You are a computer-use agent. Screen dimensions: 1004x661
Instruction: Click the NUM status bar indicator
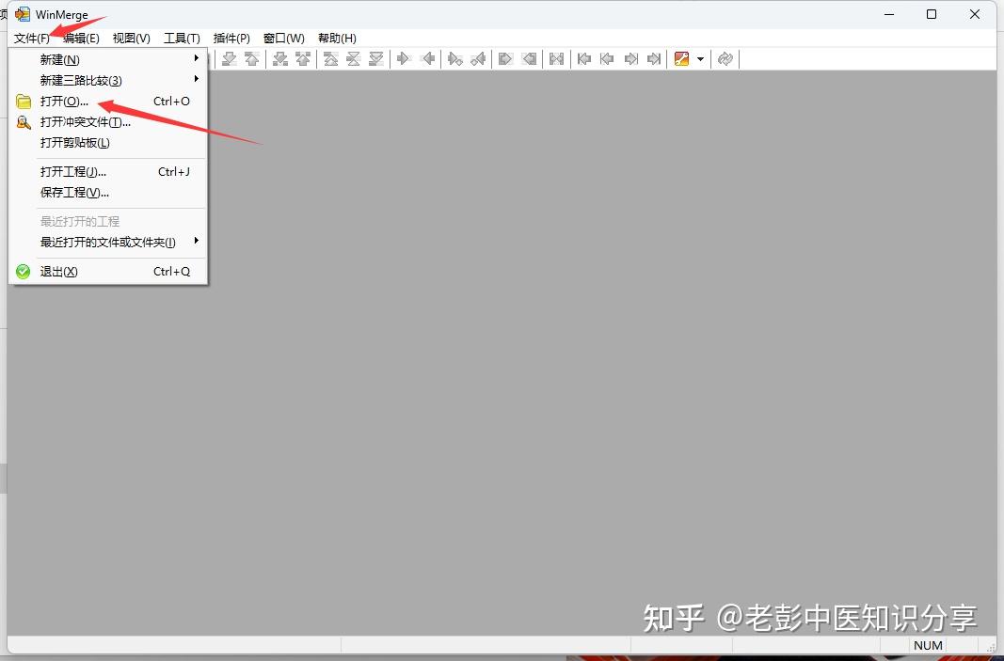pos(928,645)
